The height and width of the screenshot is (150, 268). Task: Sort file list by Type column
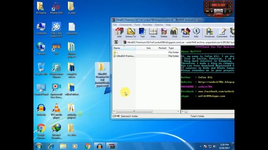174,48
